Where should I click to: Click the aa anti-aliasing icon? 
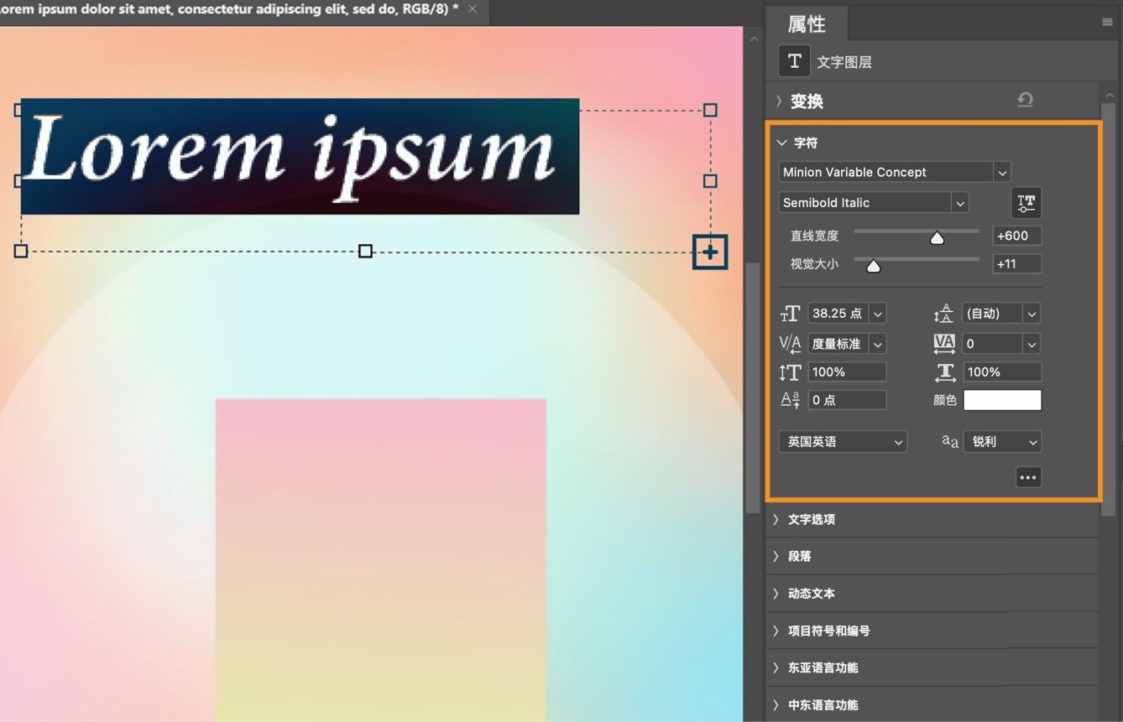[948, 441]
